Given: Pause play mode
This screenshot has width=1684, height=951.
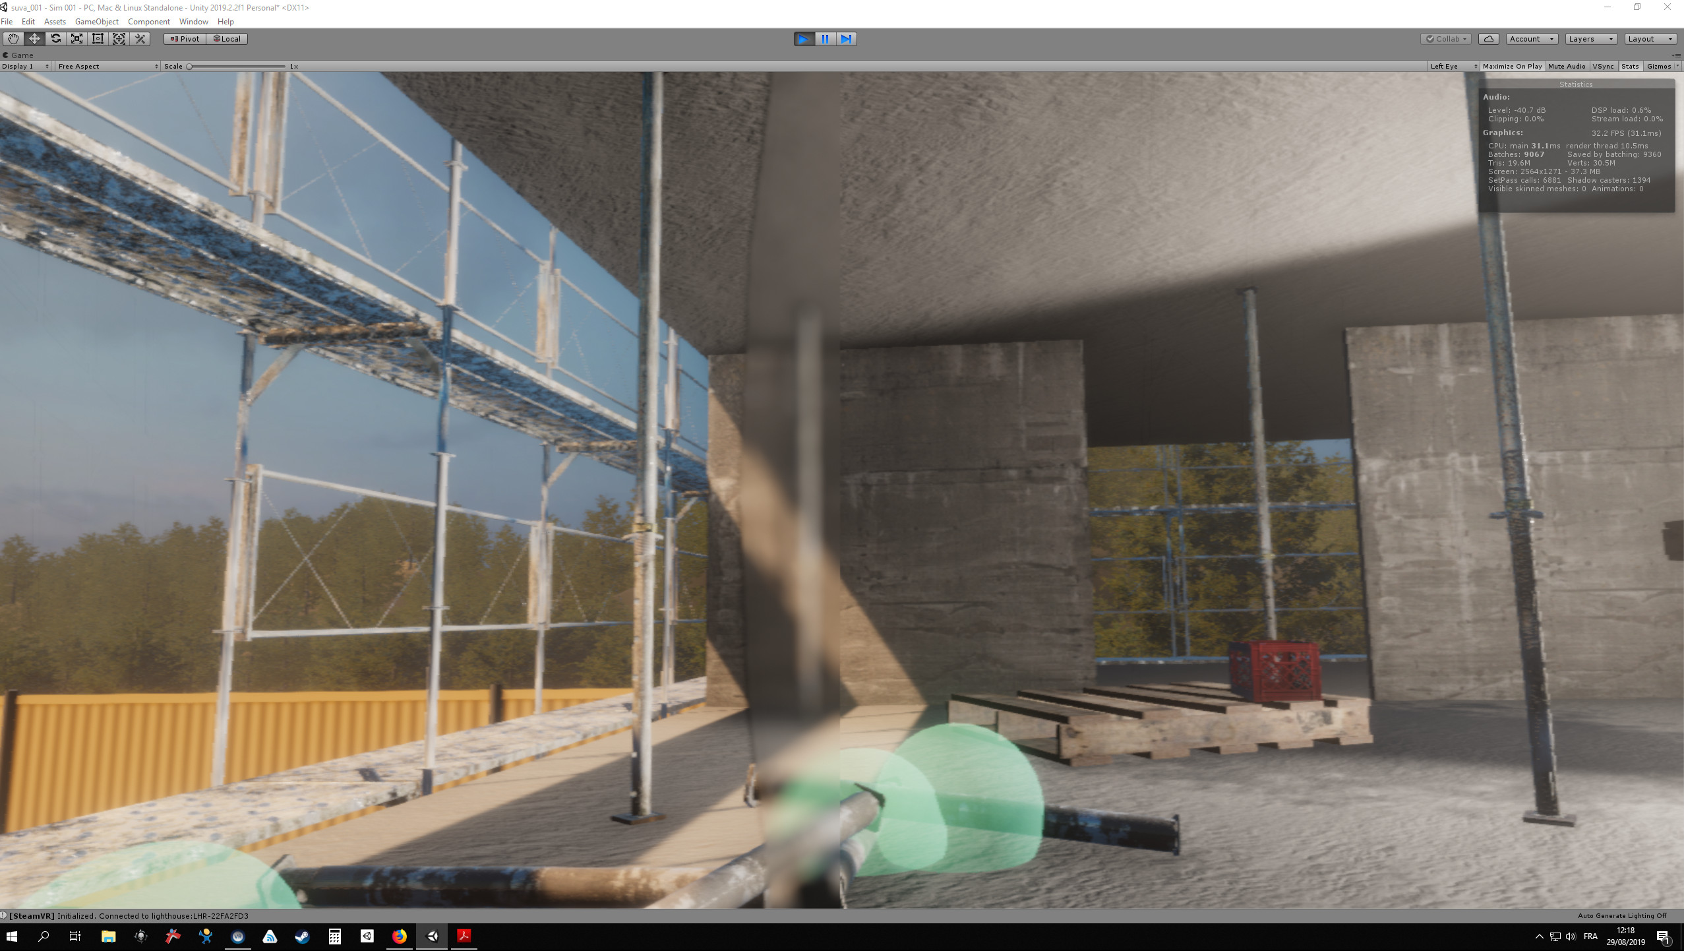Looking at the screenshot, I should click(x=824, y=38).
